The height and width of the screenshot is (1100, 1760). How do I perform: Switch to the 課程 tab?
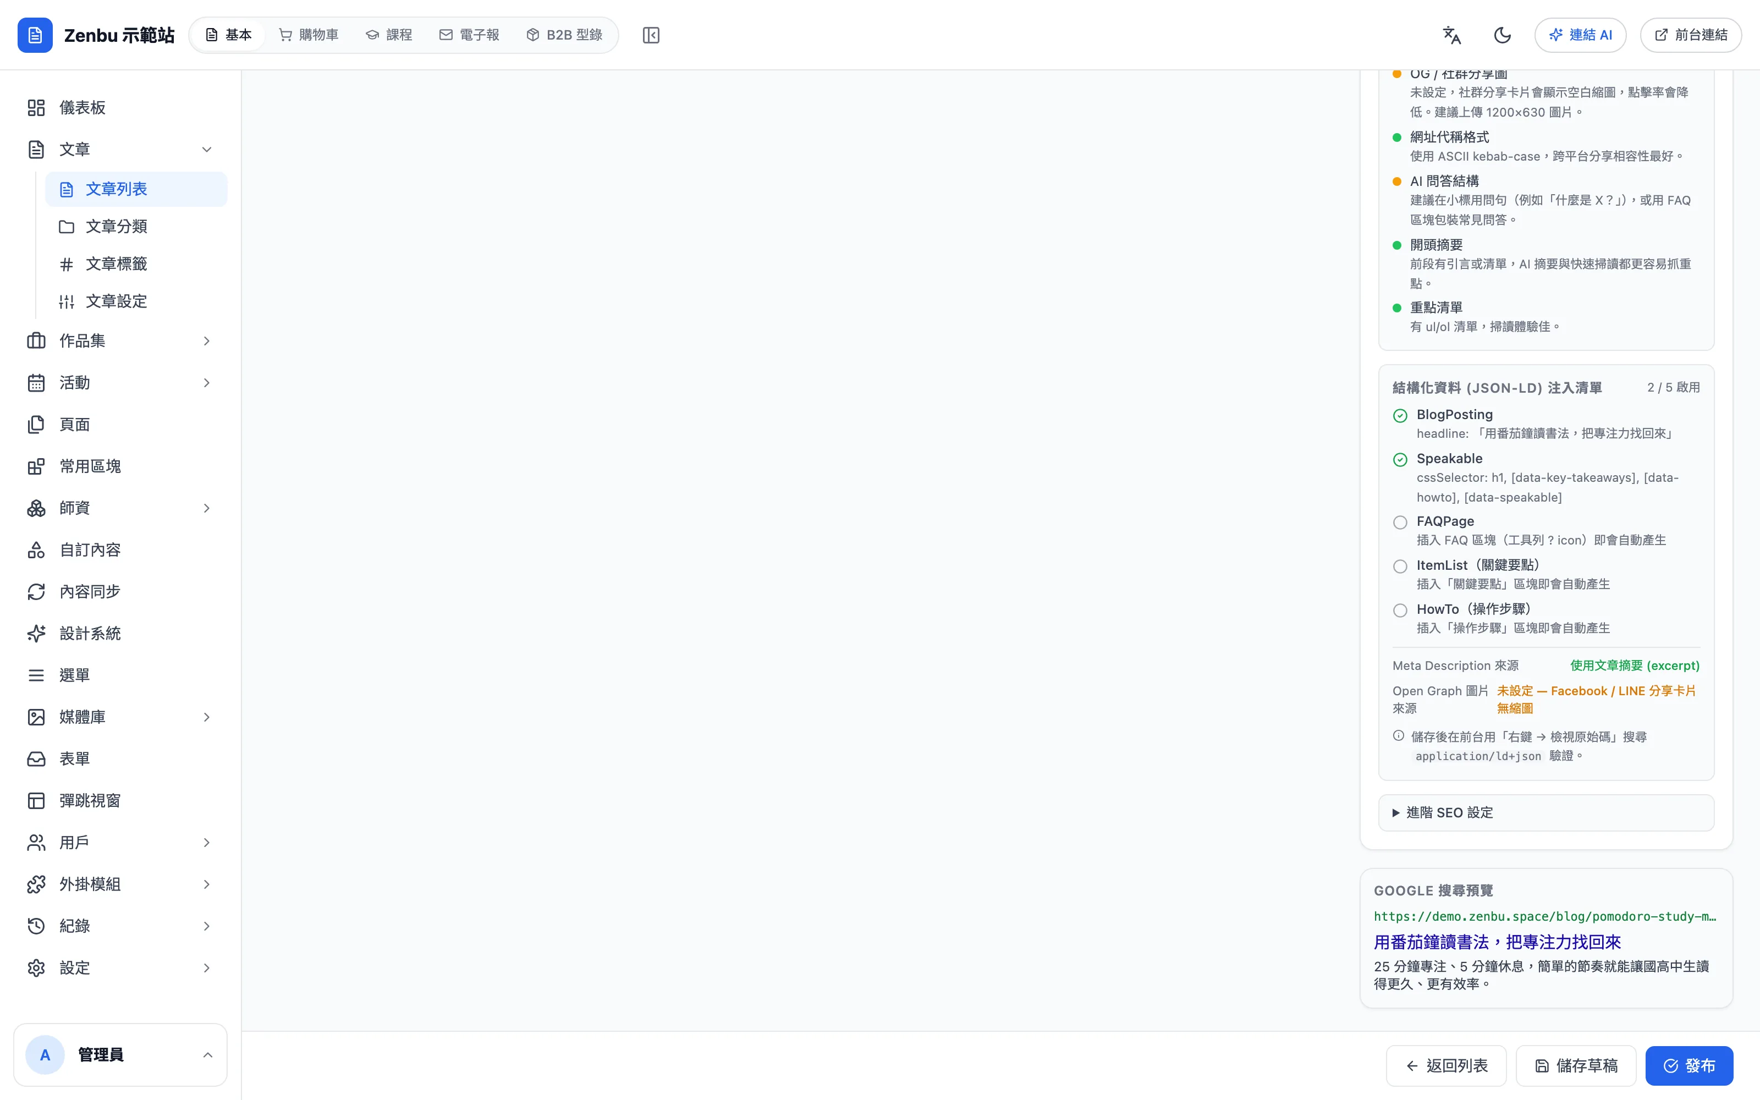pyautogui.click(x=389, y=35)
